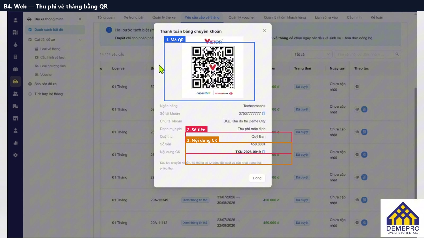Switch to the Lịch sử ra vào tab

[326, 17]
